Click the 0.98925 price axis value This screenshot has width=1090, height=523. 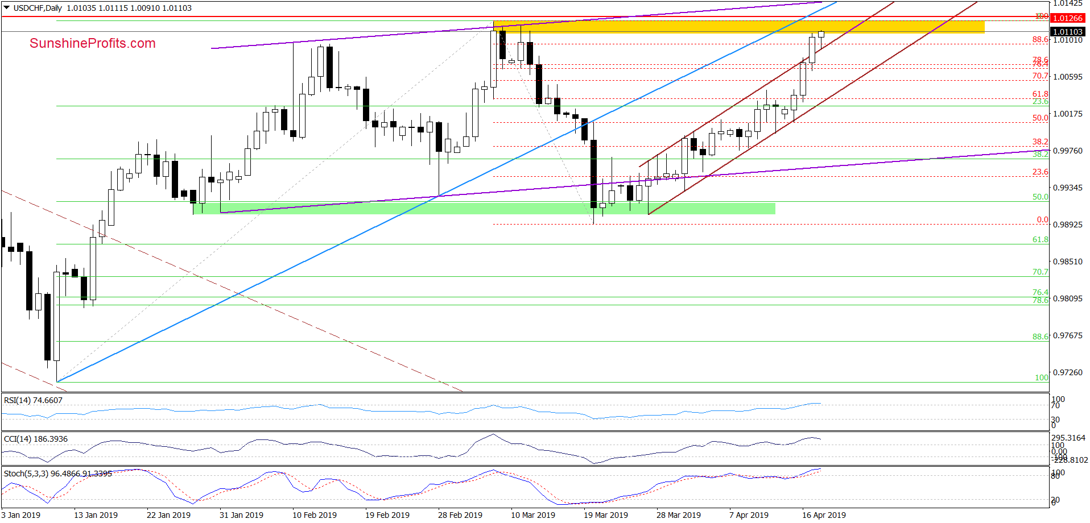pos(1068,225)
